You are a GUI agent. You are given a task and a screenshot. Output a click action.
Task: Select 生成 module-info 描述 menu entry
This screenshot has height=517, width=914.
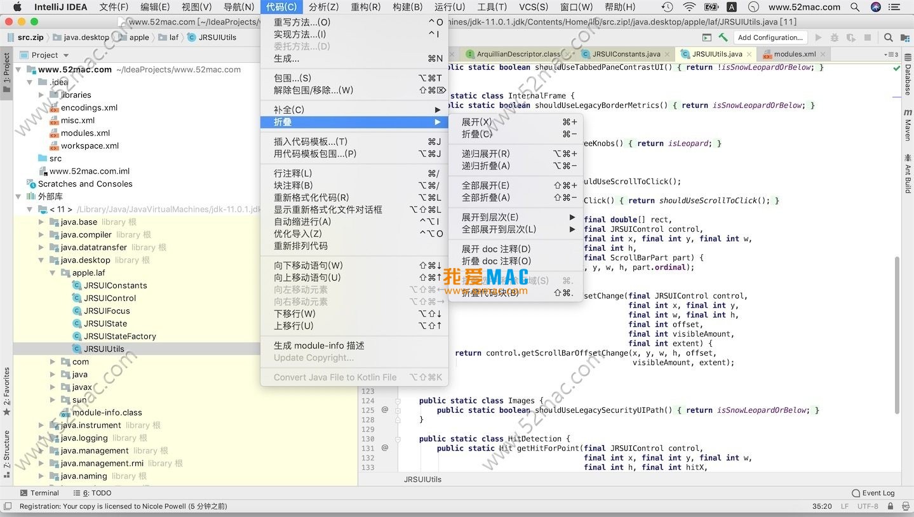pos(354,346)
